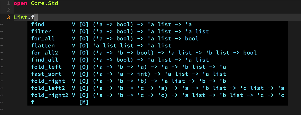Click line number 1 in the gutter

tap(9, 3)
